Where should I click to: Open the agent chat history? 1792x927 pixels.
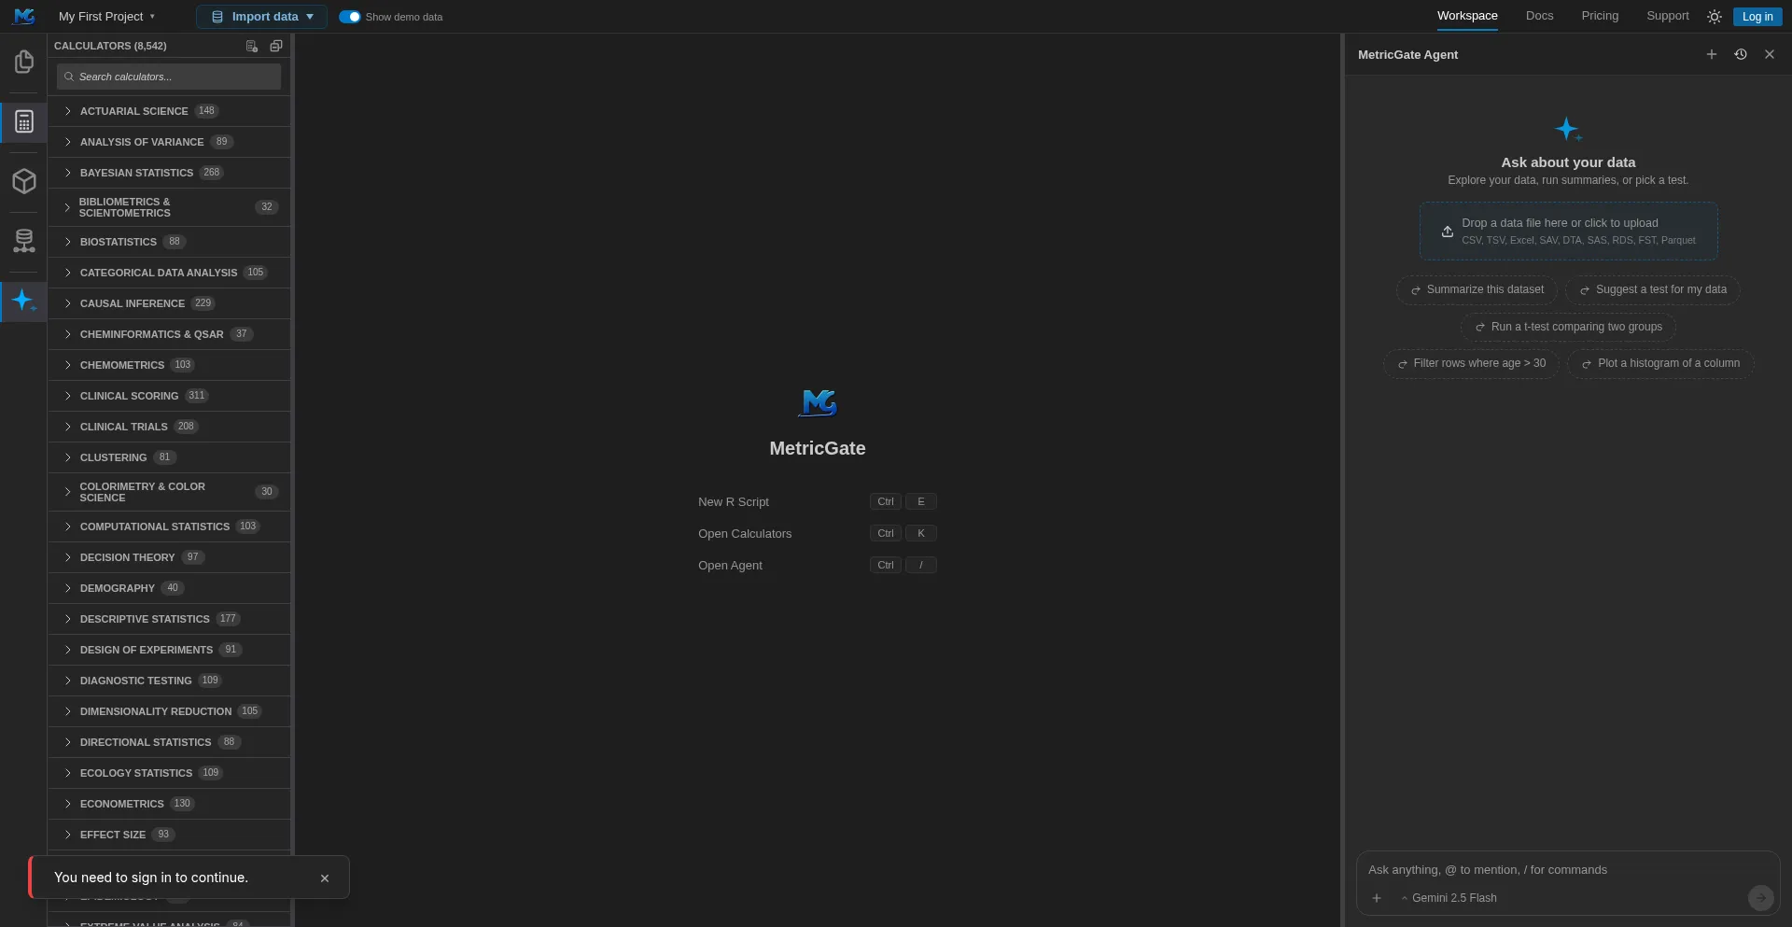1741,54
